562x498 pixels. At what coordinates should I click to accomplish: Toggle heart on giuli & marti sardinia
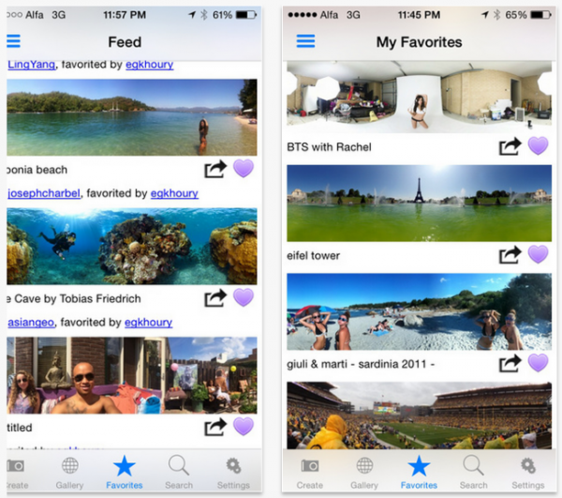tap(538, 363)
